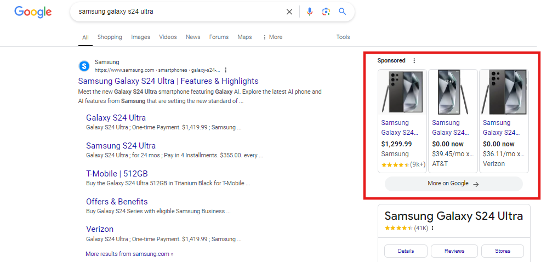The width and height of the screenshot is (541, 262).
Task: Open the $1,299.99 Samsung product thumbnail
Action: click(402, 92)
